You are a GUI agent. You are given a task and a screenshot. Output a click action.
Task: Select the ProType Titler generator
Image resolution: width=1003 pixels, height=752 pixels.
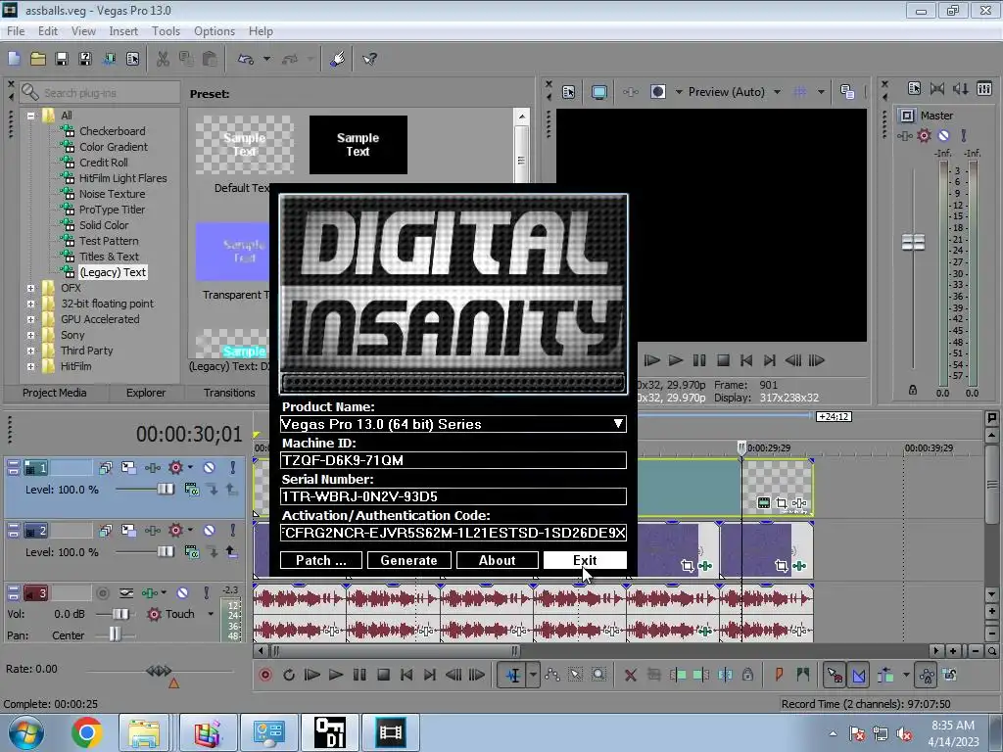[112, 210]
